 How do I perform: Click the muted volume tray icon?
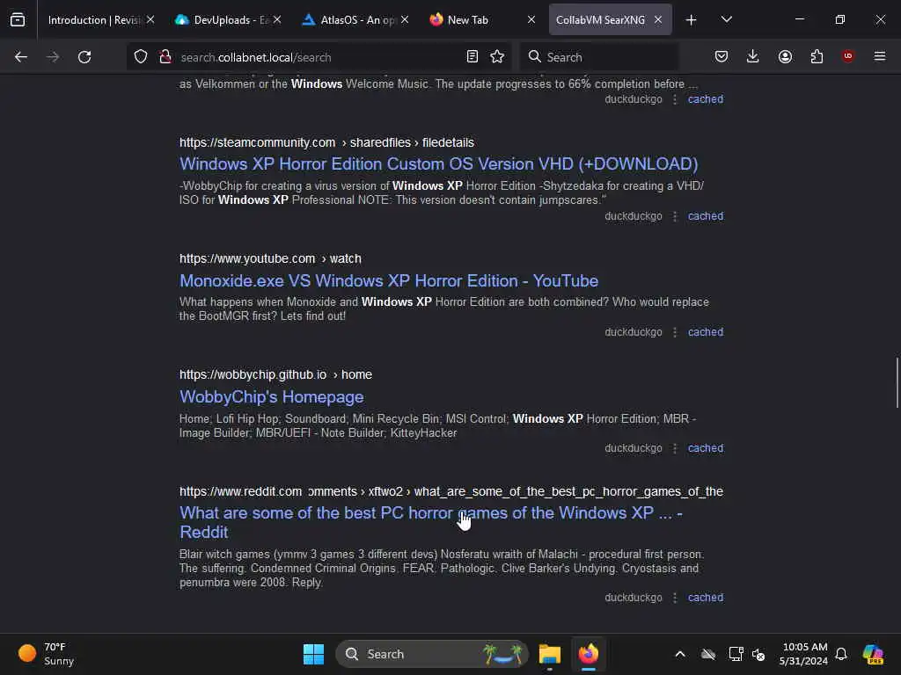(758, 654)
